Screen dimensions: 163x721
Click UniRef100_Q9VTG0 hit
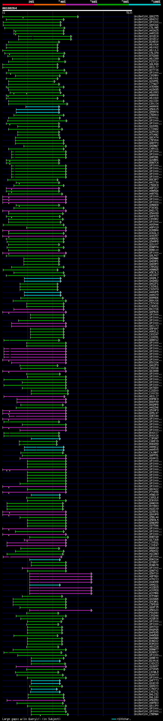click(146, 627)
